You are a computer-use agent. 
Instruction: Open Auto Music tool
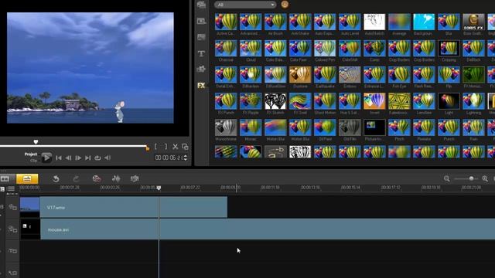135,178
